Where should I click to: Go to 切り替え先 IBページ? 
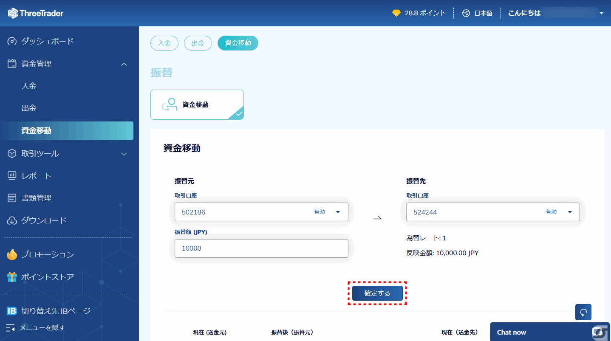(56, 311)
